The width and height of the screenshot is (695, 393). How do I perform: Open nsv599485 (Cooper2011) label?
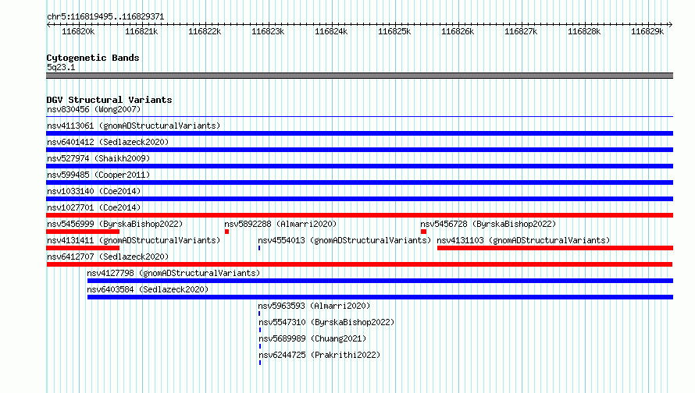[98, 175]
